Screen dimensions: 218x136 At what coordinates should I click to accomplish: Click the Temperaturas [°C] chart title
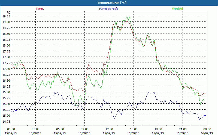(112, 3)
